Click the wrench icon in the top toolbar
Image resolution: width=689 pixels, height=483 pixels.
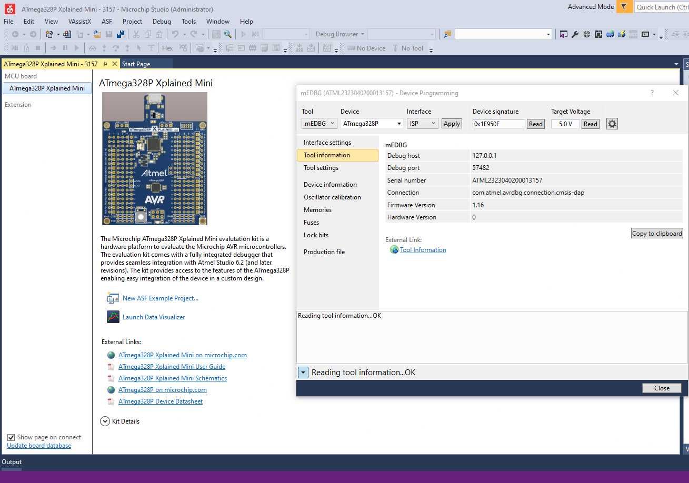[575, 34]
